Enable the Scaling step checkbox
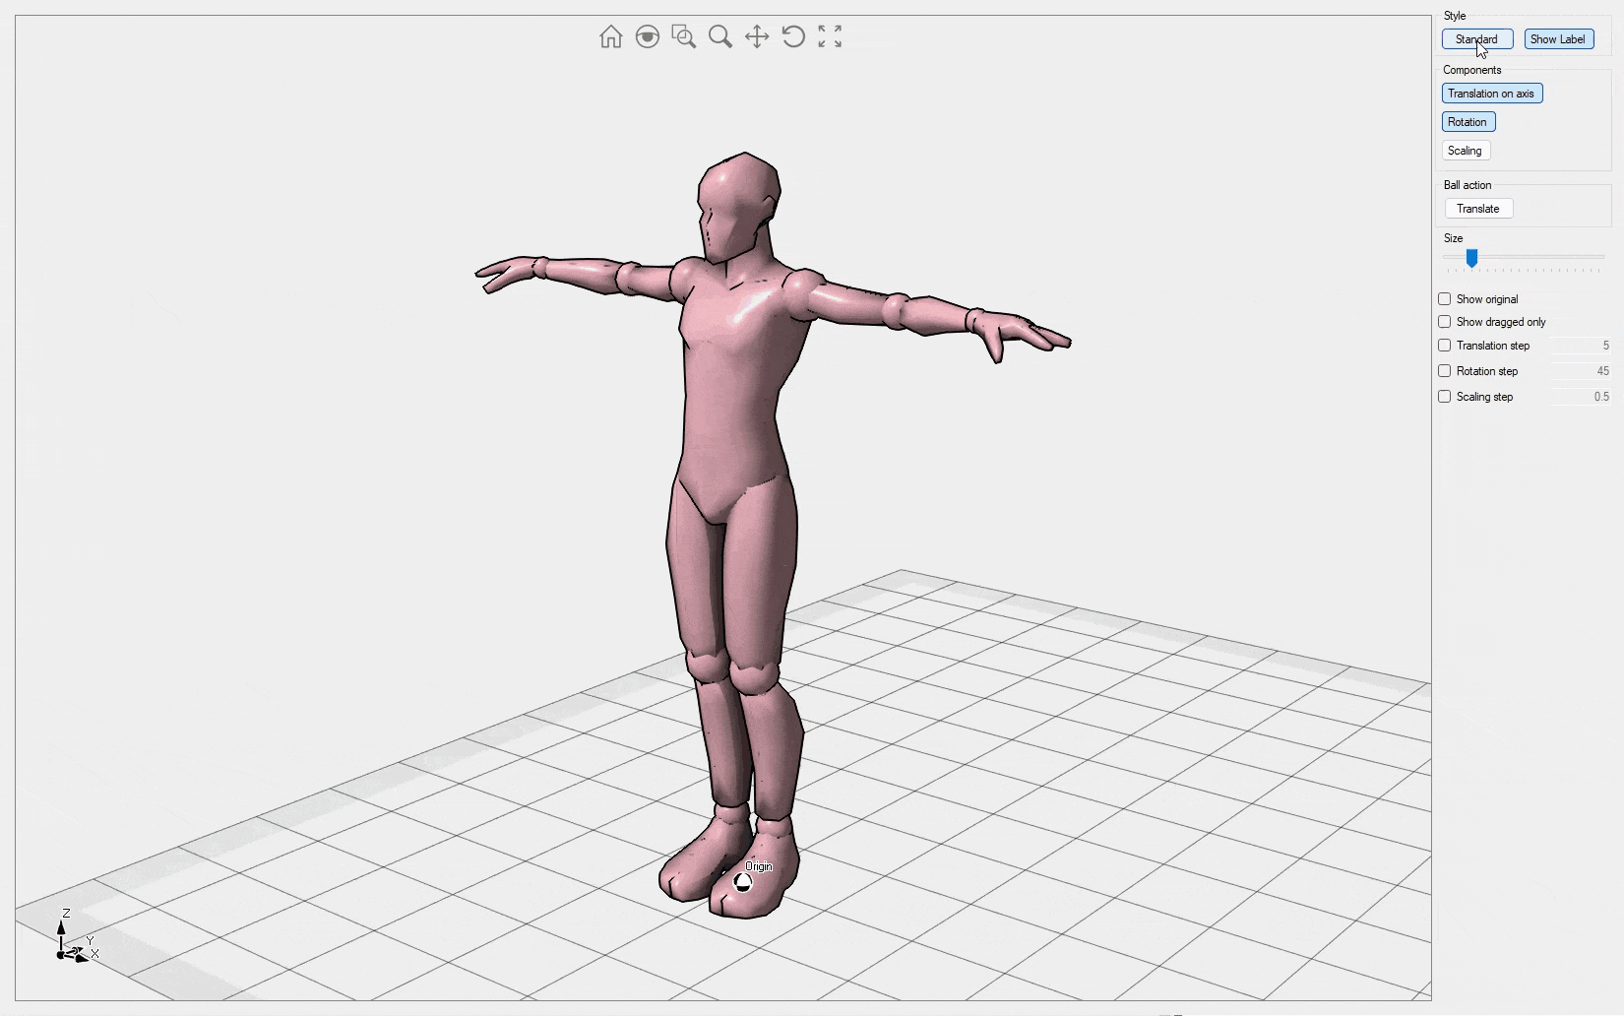Image resolution: width=1624 pixels, height=1016 pixels. [1445, 397]
